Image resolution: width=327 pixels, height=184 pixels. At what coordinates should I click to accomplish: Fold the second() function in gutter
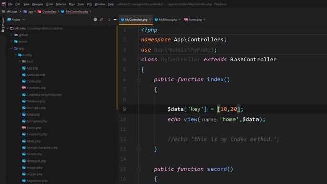tap(139, 169)
